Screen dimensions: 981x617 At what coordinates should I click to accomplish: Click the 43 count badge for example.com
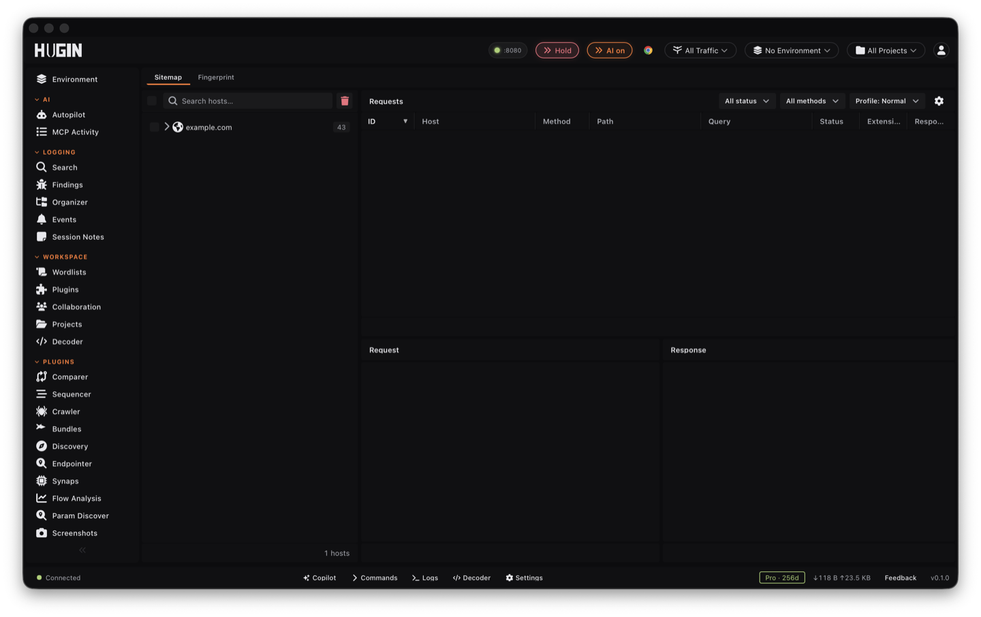pyautogui.click(x=341, y=127)
